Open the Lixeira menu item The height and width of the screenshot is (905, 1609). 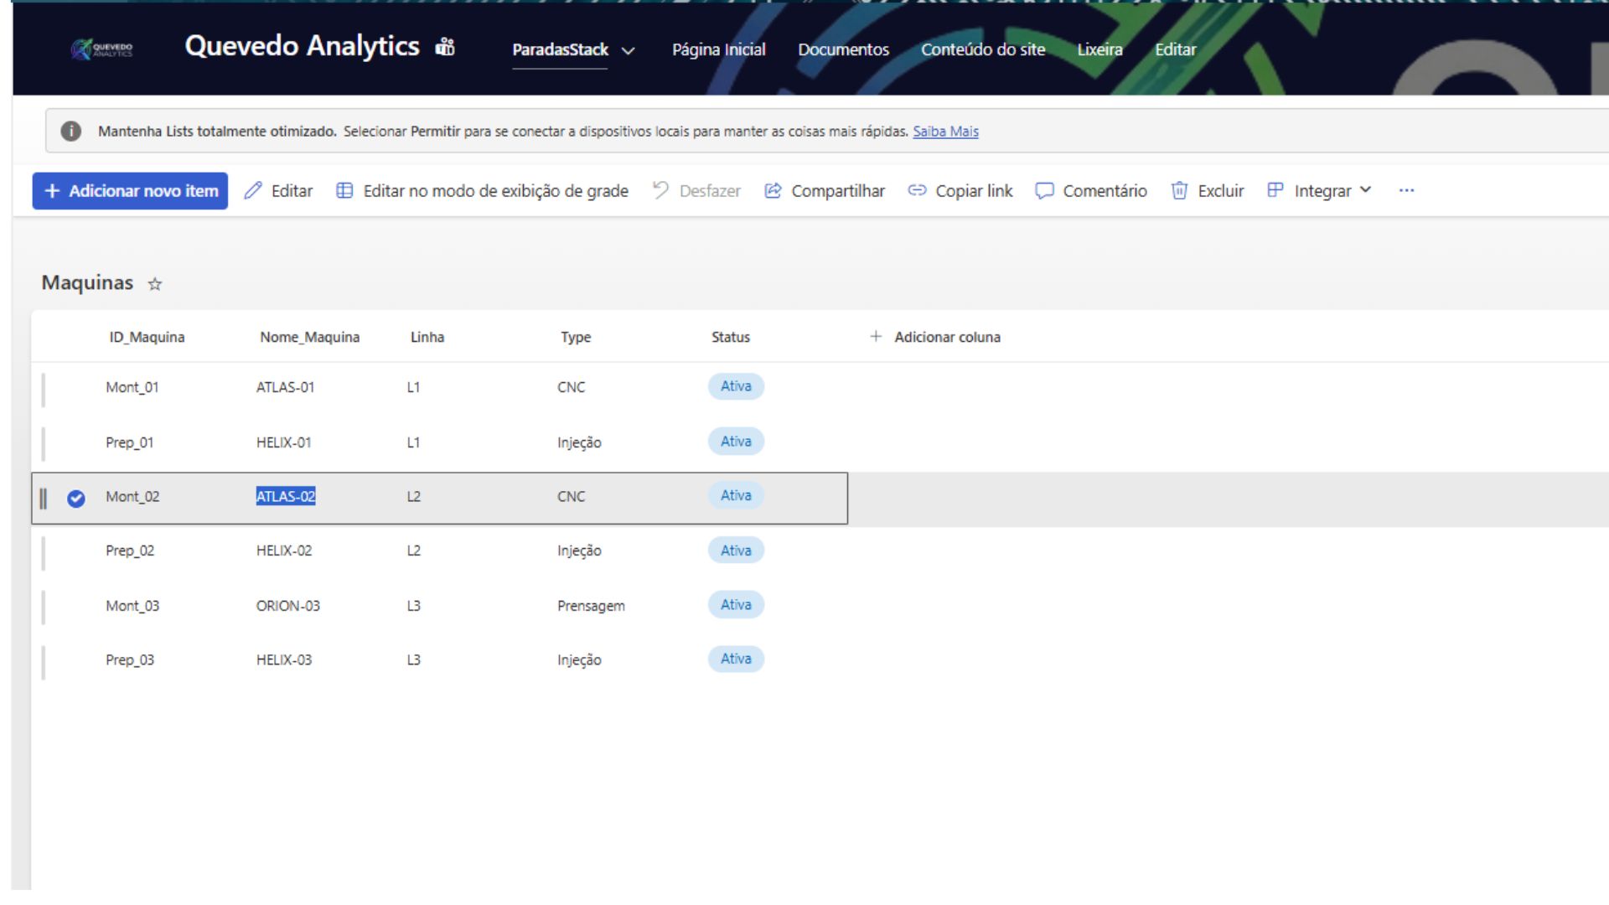(1100, 49)
